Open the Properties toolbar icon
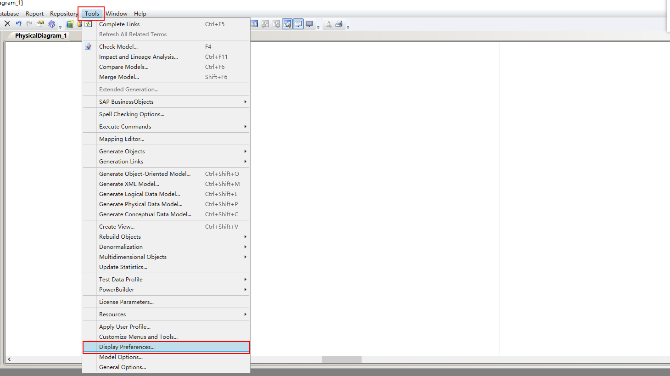Viewport: 670px width, 376px height. (40, 24)
